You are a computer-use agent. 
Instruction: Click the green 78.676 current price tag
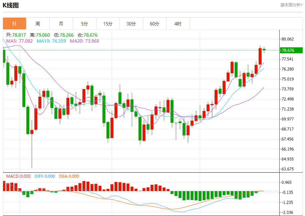click(291, 51)
